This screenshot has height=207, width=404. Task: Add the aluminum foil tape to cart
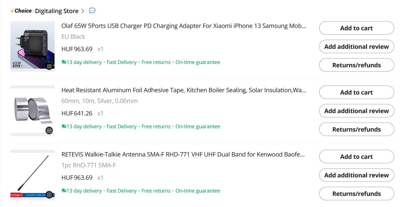click(x=356, y=93)
